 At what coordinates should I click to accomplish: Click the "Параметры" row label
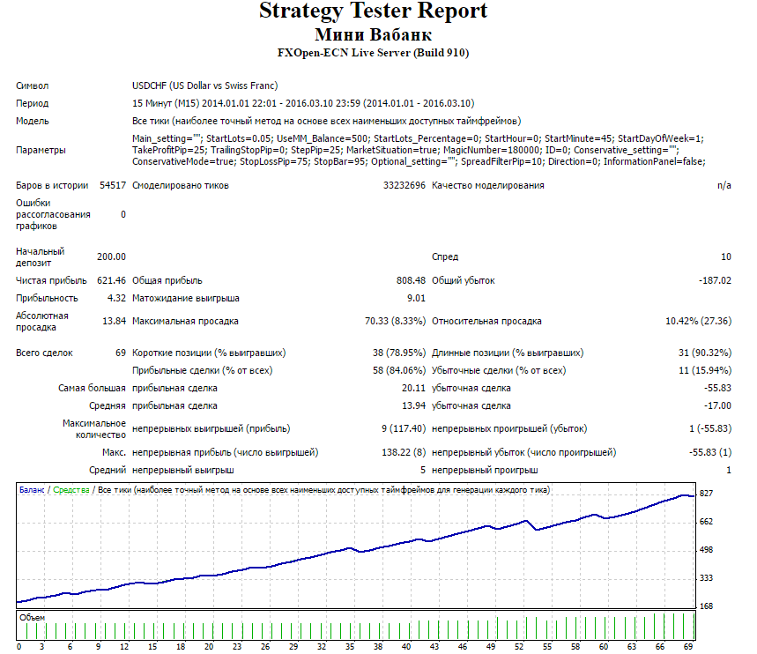click(x=41, y=150)
